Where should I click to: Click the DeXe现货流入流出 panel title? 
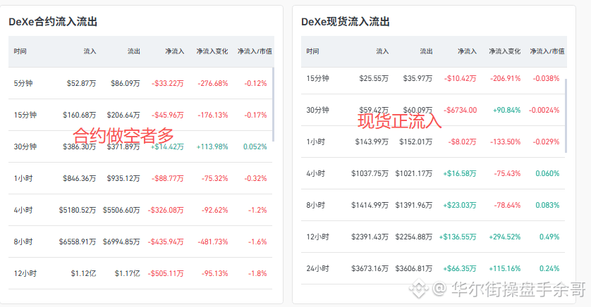click(x=346, y=22)
